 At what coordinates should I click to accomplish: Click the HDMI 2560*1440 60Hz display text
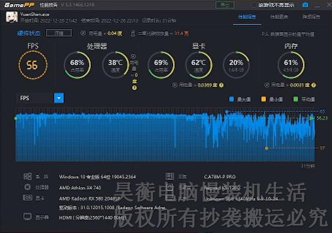[92, 217]
